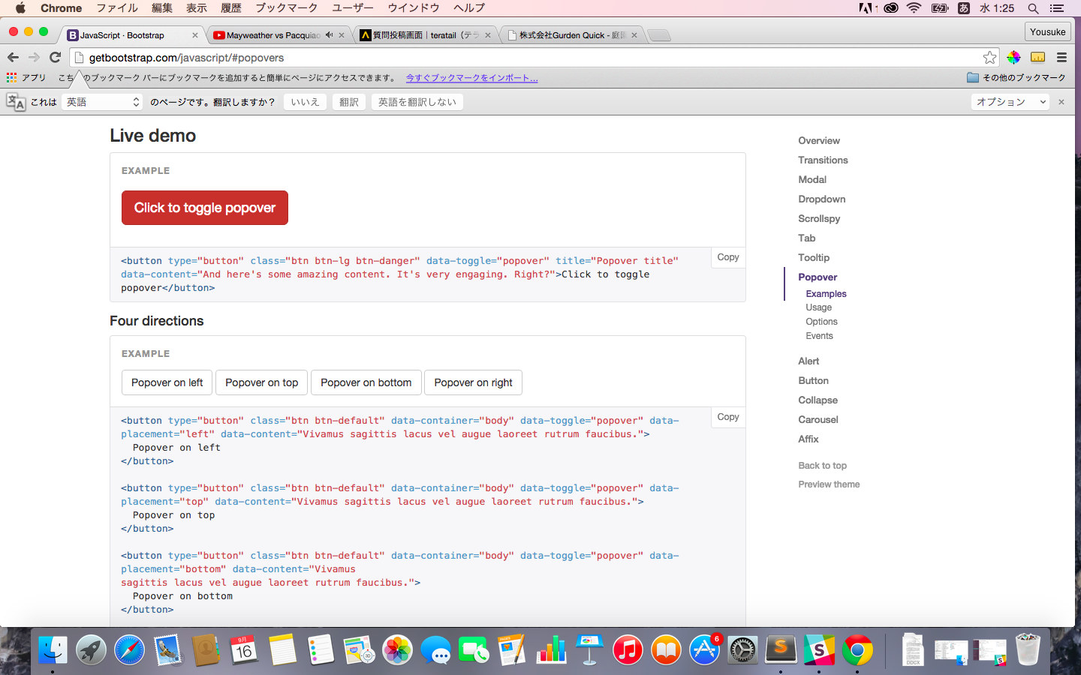This screenshot has width=1081, height=675.
Task: Click the Popover on bottom button
Action: [366, 382]
